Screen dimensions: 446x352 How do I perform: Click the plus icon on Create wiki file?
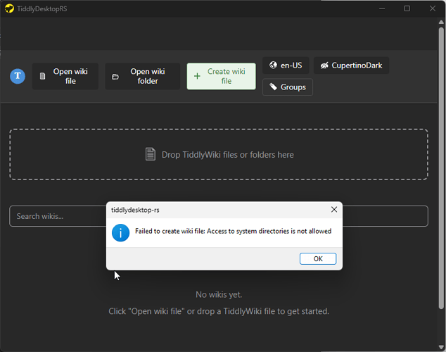click(197, 76)
